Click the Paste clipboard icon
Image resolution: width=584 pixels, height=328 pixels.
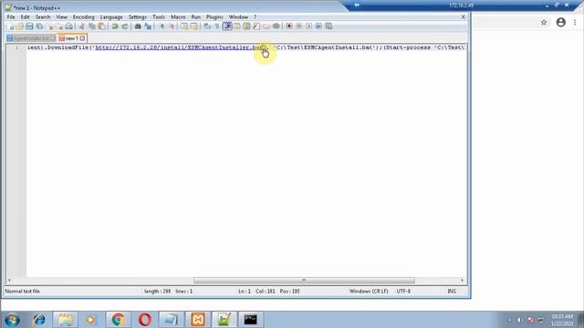click(x=101, y=26)
